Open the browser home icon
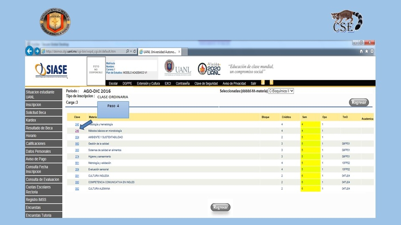Image resolution: width=401 pixels, height=225 pixels. coord(361,51)
